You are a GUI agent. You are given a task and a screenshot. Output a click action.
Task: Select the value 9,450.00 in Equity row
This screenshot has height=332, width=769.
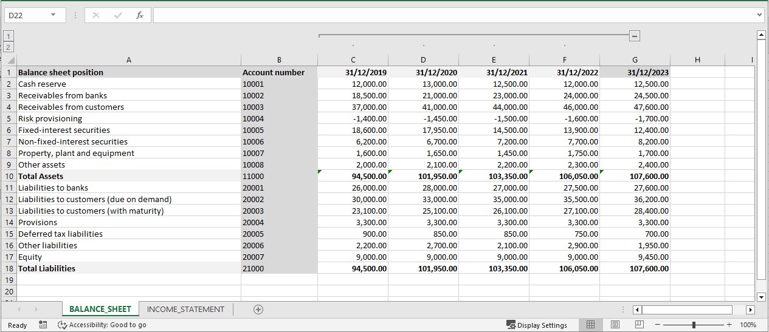click(x=635, y=257)
